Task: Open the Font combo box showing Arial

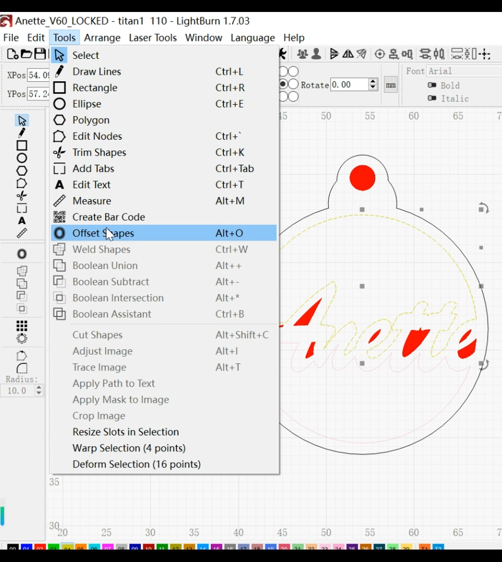Action: click(463, 71)
